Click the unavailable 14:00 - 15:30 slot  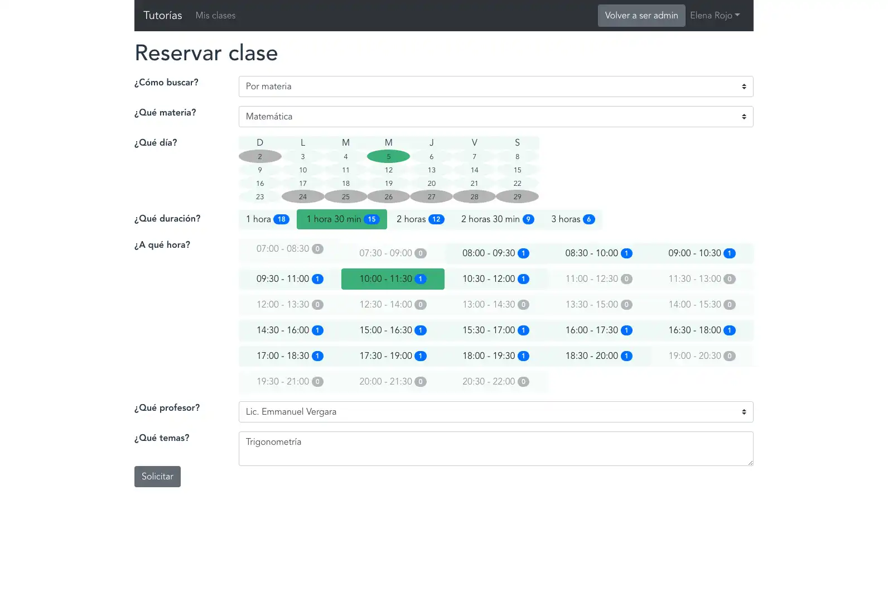point(702,305)
